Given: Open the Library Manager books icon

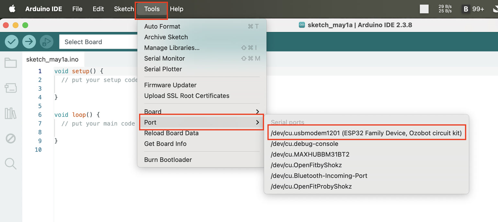Looking at the screenshot, I should (11, 113).
